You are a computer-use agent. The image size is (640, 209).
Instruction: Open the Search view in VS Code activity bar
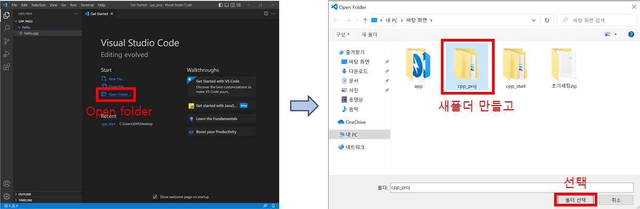coord(7,28)
